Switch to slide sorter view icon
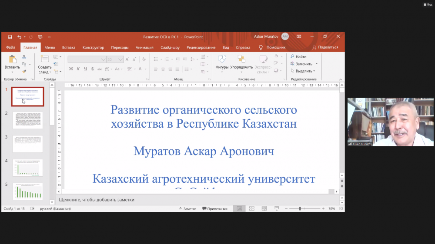Image resolution: width=435 pixels, height=244 pixels. [x=252, y=209]
